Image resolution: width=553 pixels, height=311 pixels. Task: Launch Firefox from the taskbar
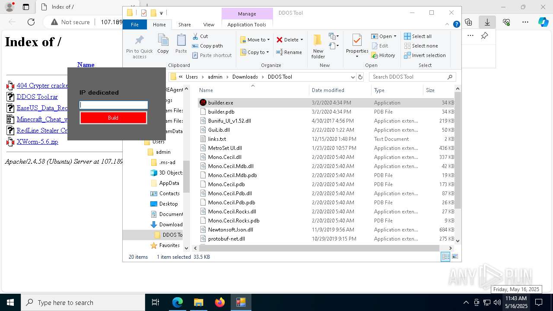click(219, 302)
